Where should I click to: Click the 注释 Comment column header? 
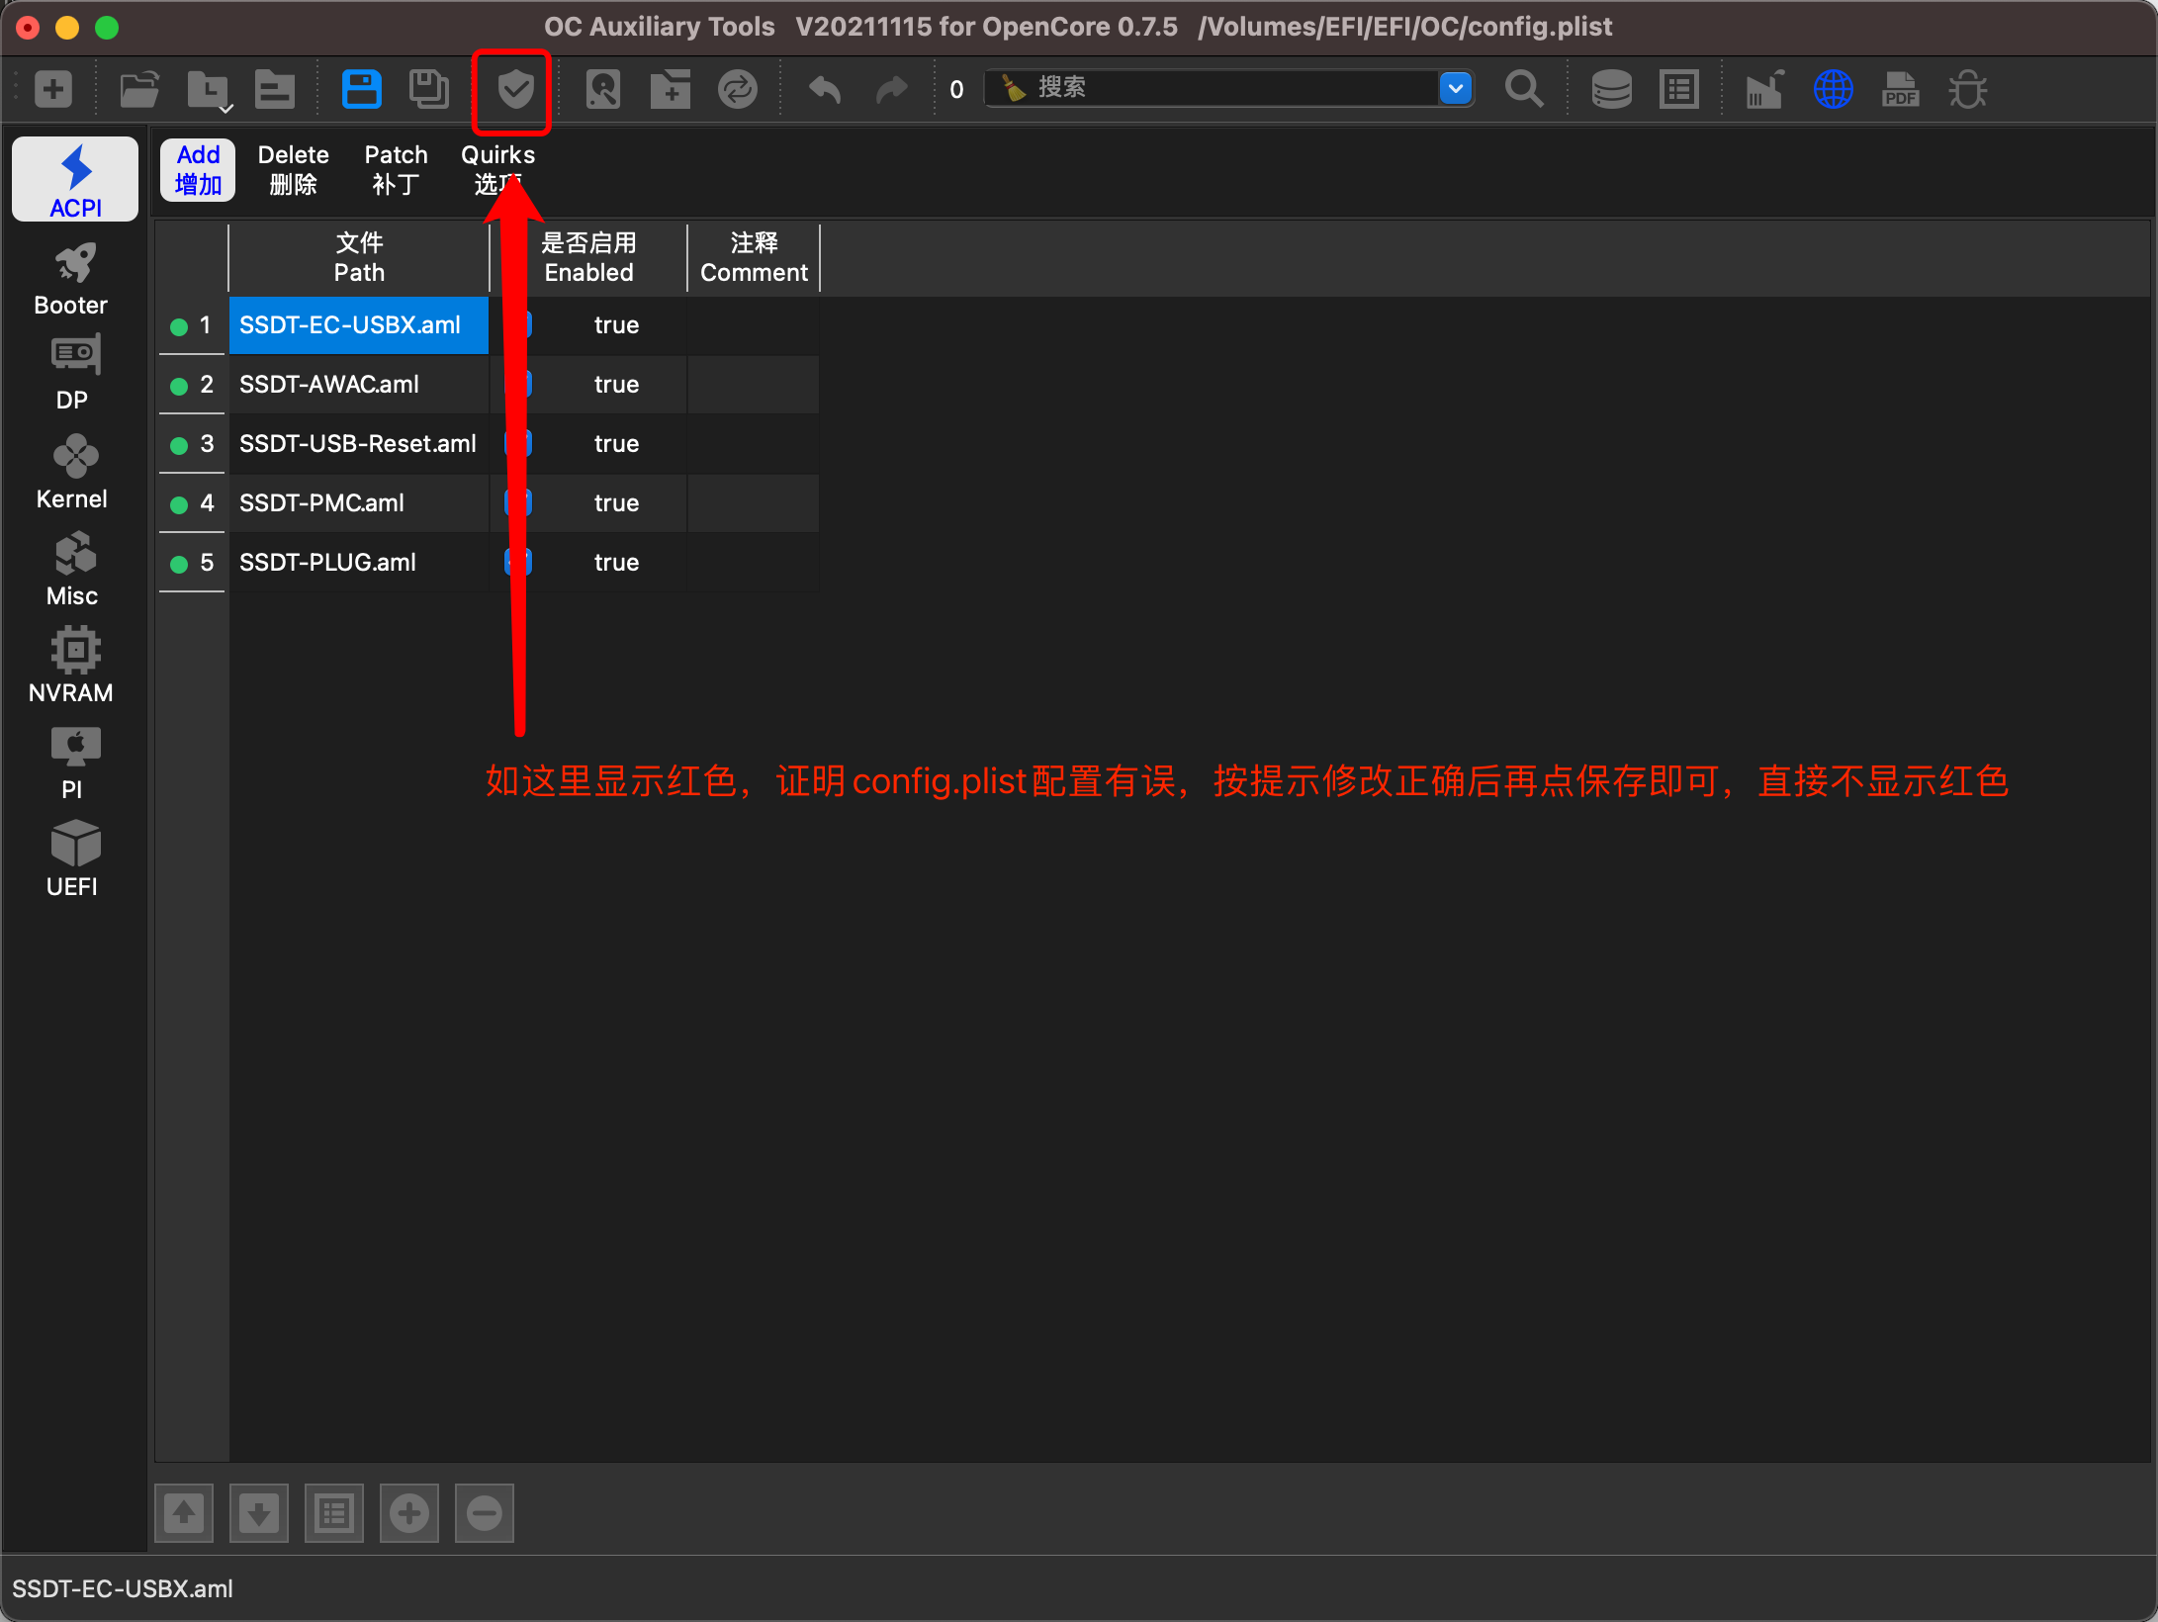point(754,257)
